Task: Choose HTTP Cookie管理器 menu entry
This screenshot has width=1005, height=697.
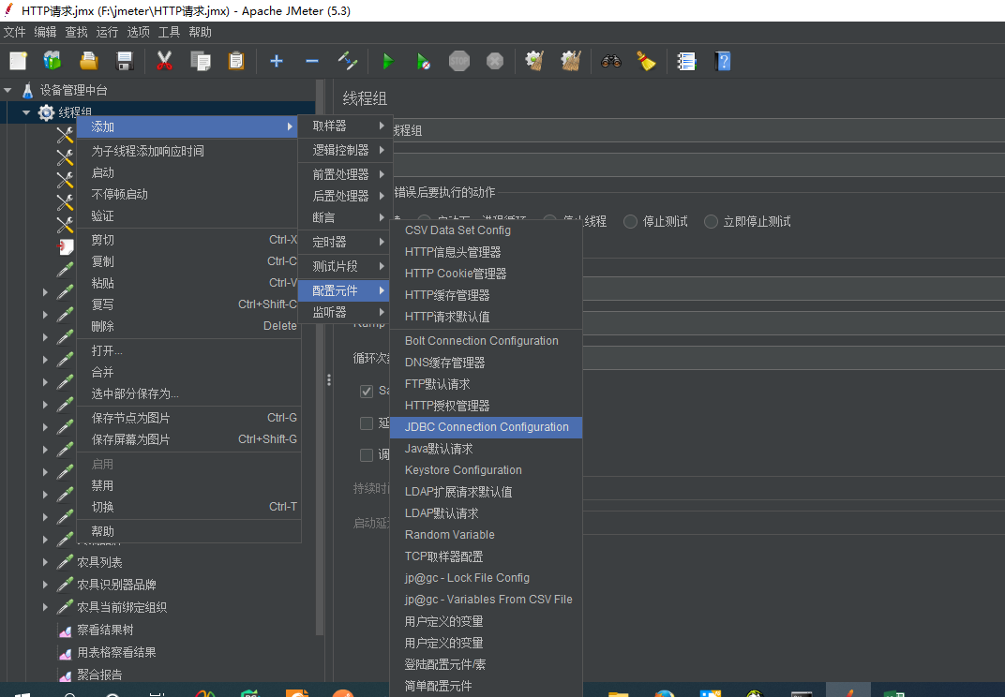Action: coord(487,274)
